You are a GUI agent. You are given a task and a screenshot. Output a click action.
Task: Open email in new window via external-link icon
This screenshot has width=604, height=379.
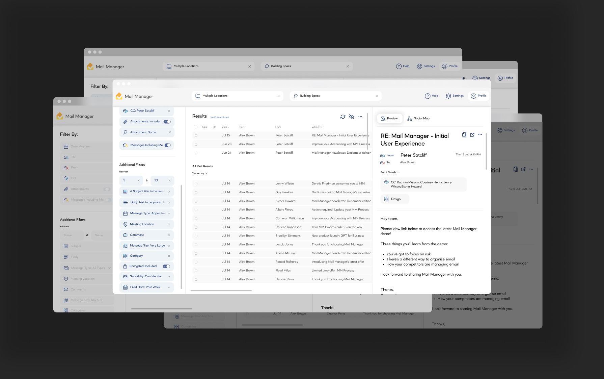(x=472, y=135)
